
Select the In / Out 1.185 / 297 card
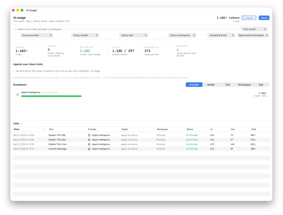pos(125,51)
